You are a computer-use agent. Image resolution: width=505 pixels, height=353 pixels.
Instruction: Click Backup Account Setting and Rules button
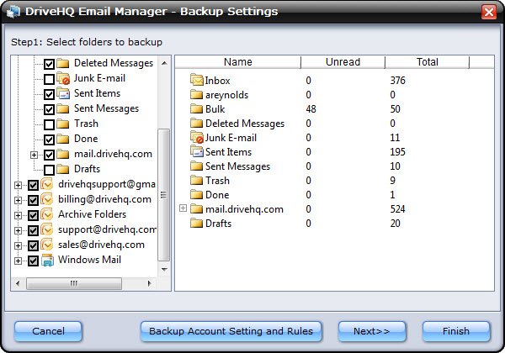(231, 331)
